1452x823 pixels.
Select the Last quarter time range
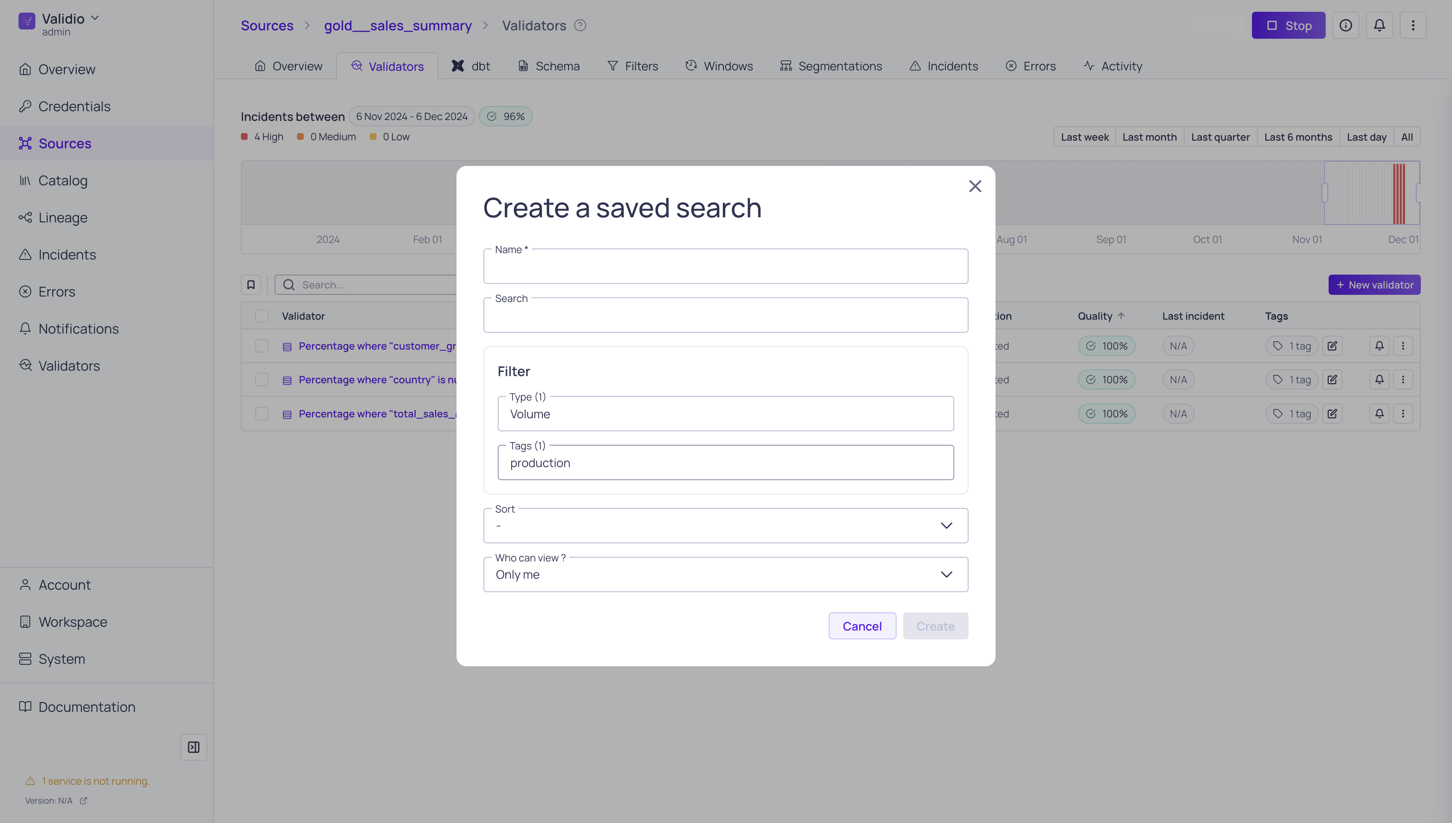1220,137
